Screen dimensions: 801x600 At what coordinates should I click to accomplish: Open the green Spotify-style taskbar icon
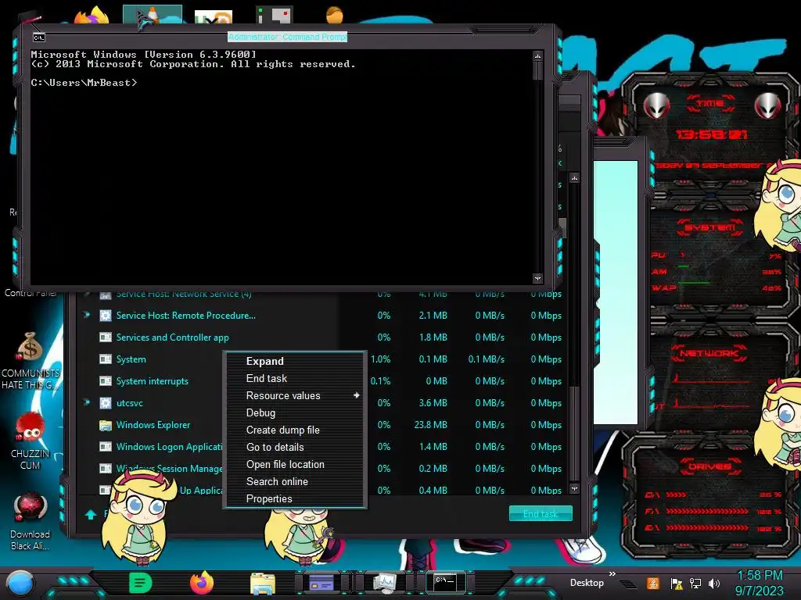[x=141, y=583]
